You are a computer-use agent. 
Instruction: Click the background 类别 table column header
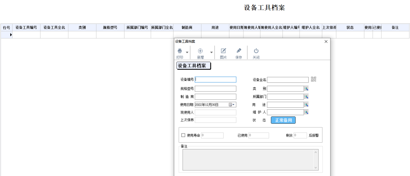(x=82, y=27)
